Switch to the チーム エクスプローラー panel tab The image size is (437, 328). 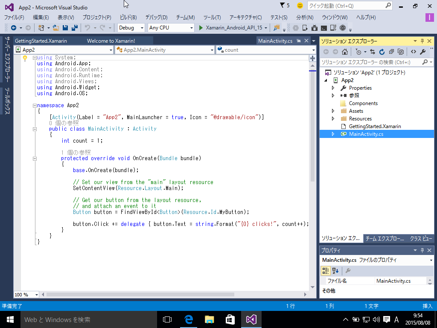click(x=385, y=238)
